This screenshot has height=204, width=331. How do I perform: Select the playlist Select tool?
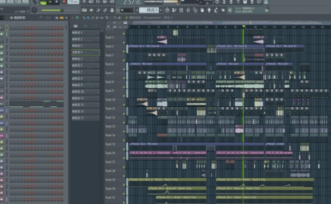[x=111, y=18]
